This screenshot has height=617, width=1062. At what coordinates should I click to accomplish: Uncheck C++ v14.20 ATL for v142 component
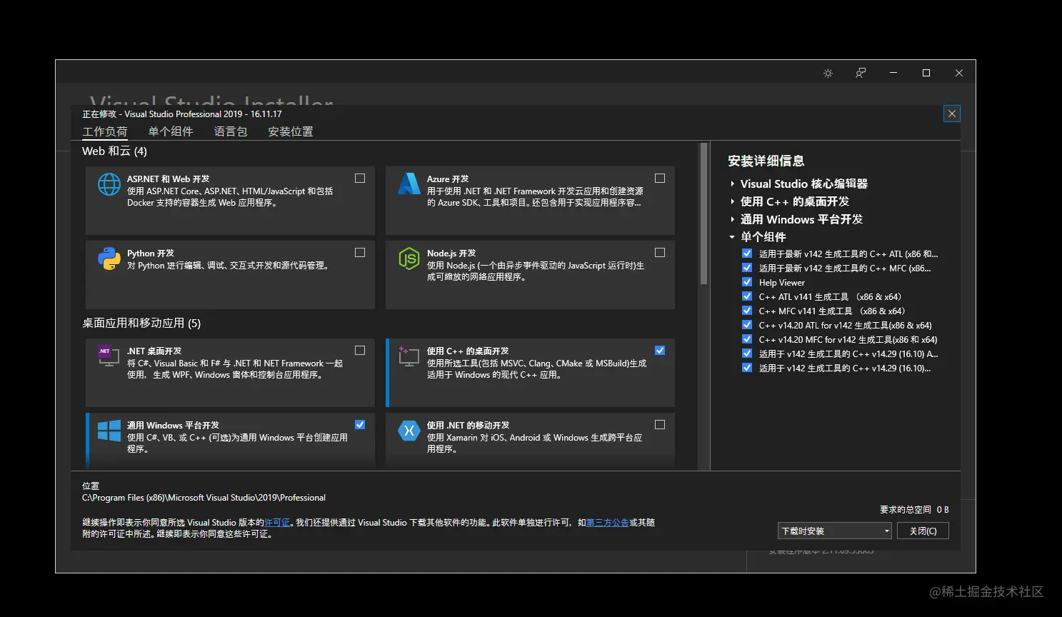pos(747,325)
